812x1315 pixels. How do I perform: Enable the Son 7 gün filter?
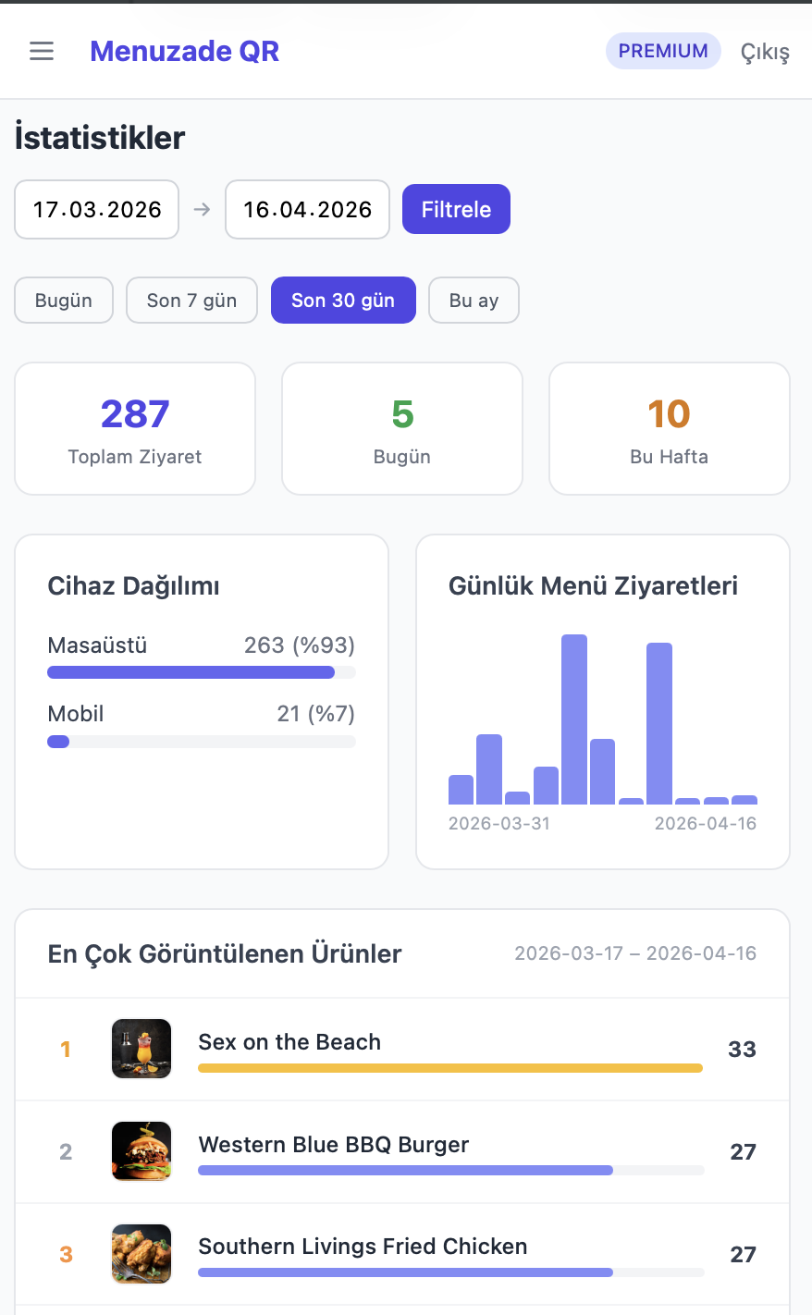pos(191,300)
